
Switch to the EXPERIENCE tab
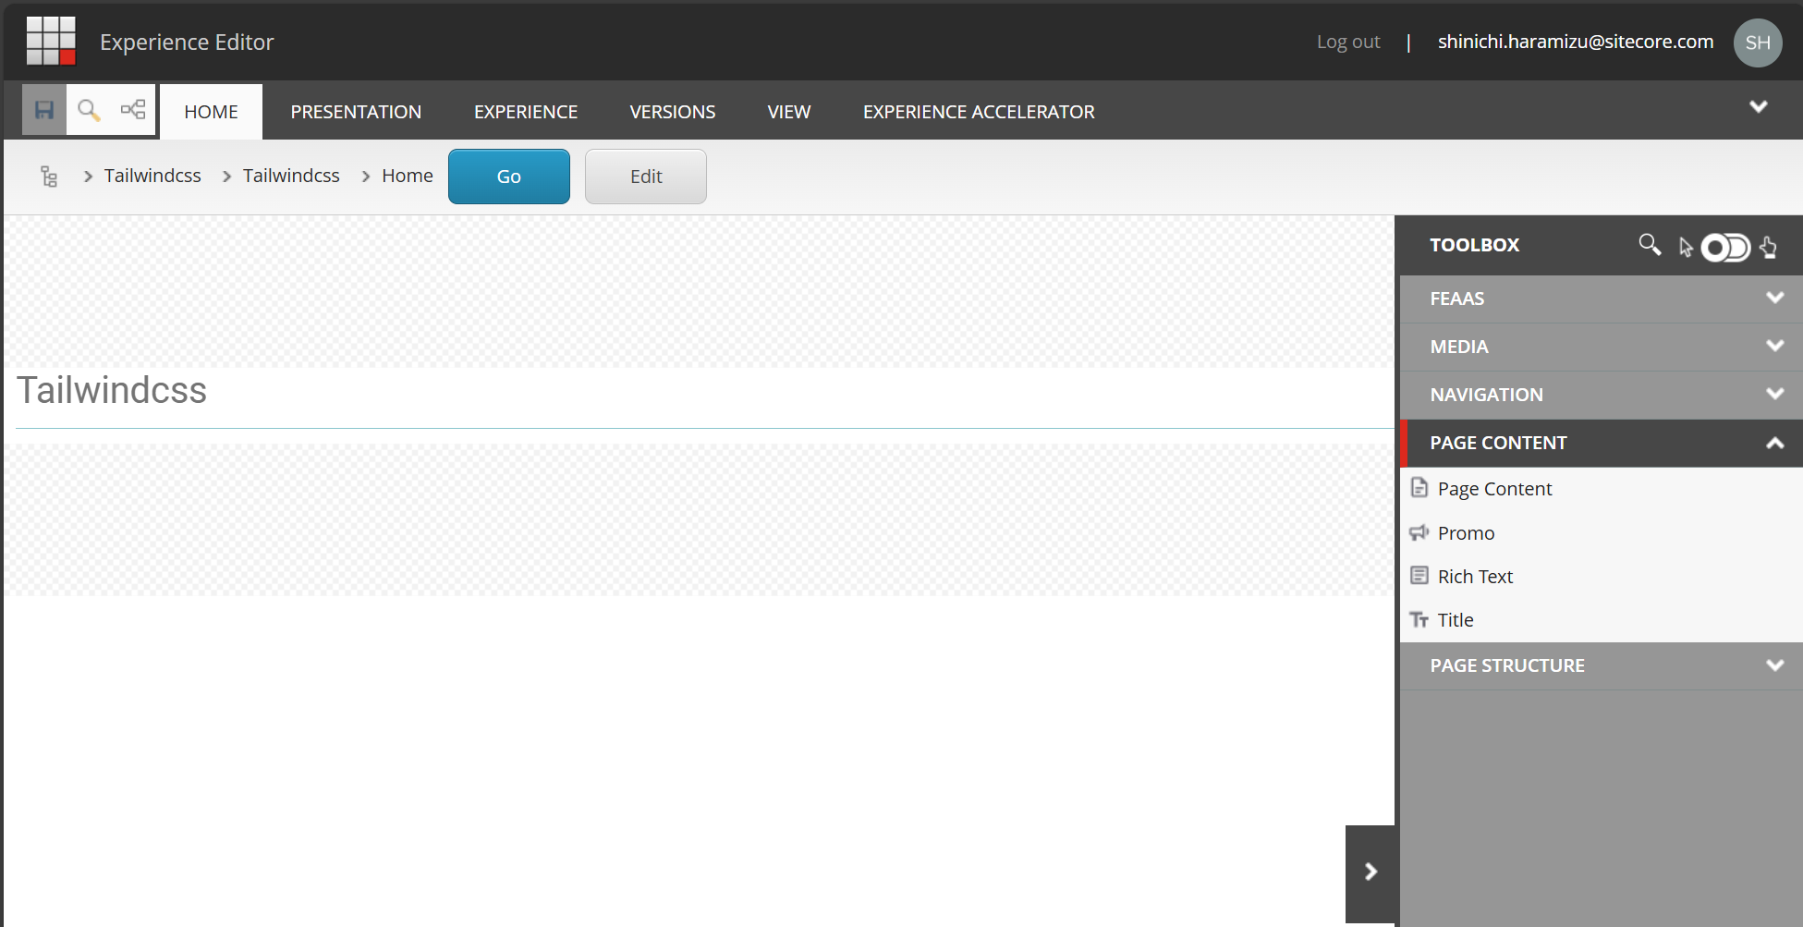click(x=526, y=112)
